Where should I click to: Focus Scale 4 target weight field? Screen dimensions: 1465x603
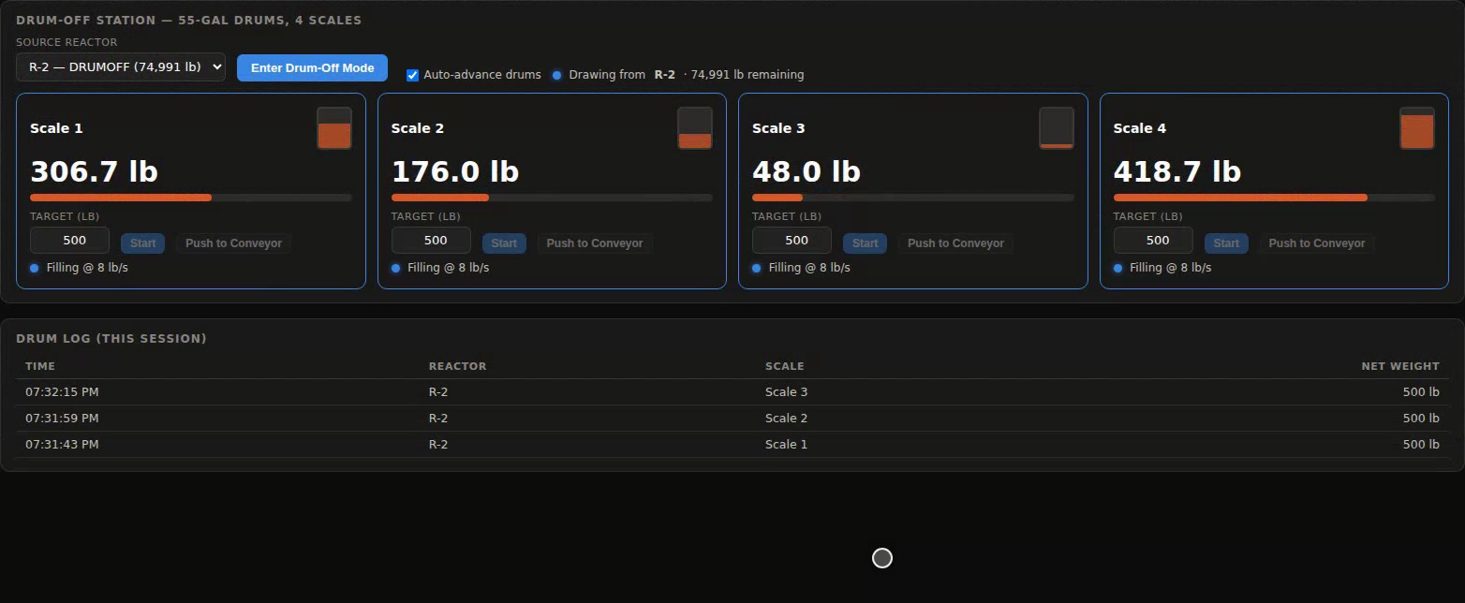pyautogui.click(x=1153, y=241)
